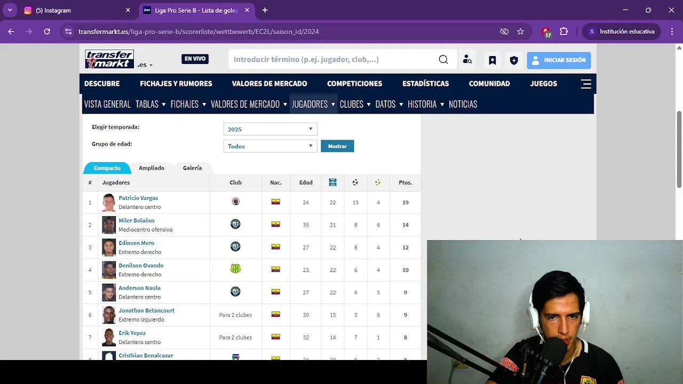Click the EN VIVO button
Screen dimensions: 683x384
point(195,59)
